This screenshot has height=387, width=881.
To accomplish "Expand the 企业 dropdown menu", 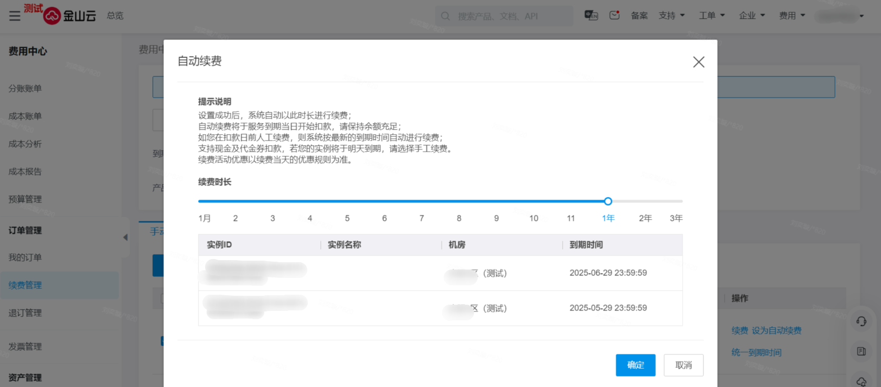I will 751,16.
